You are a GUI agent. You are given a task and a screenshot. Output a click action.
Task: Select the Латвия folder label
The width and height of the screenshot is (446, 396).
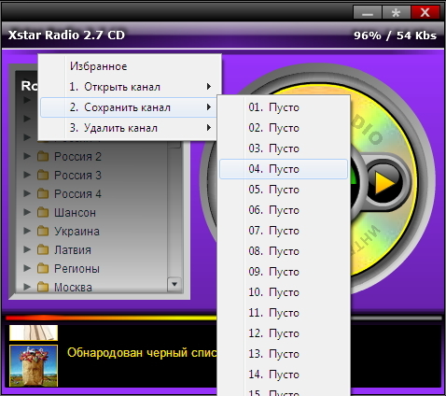coord(73,250)
